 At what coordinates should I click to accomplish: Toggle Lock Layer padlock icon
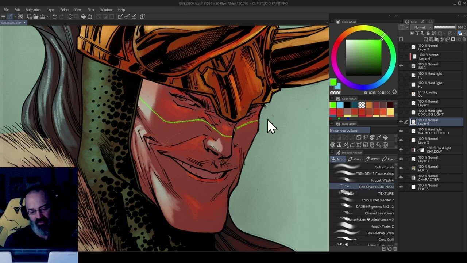[x=428, y=33]
